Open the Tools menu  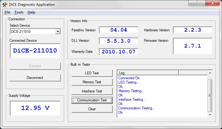coord(19,12)
